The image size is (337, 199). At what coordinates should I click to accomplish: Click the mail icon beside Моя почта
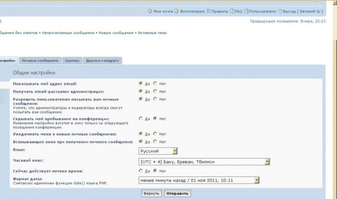pyautogui.click(x=150, y=11)
